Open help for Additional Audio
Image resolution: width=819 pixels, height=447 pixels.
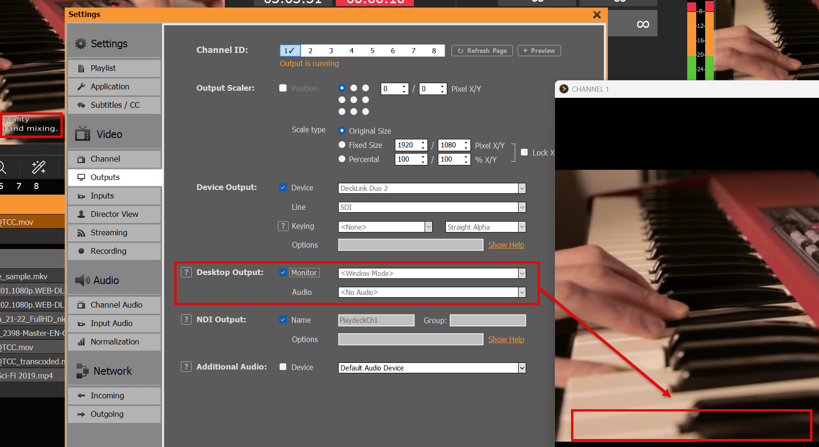(x=187, y=367)
